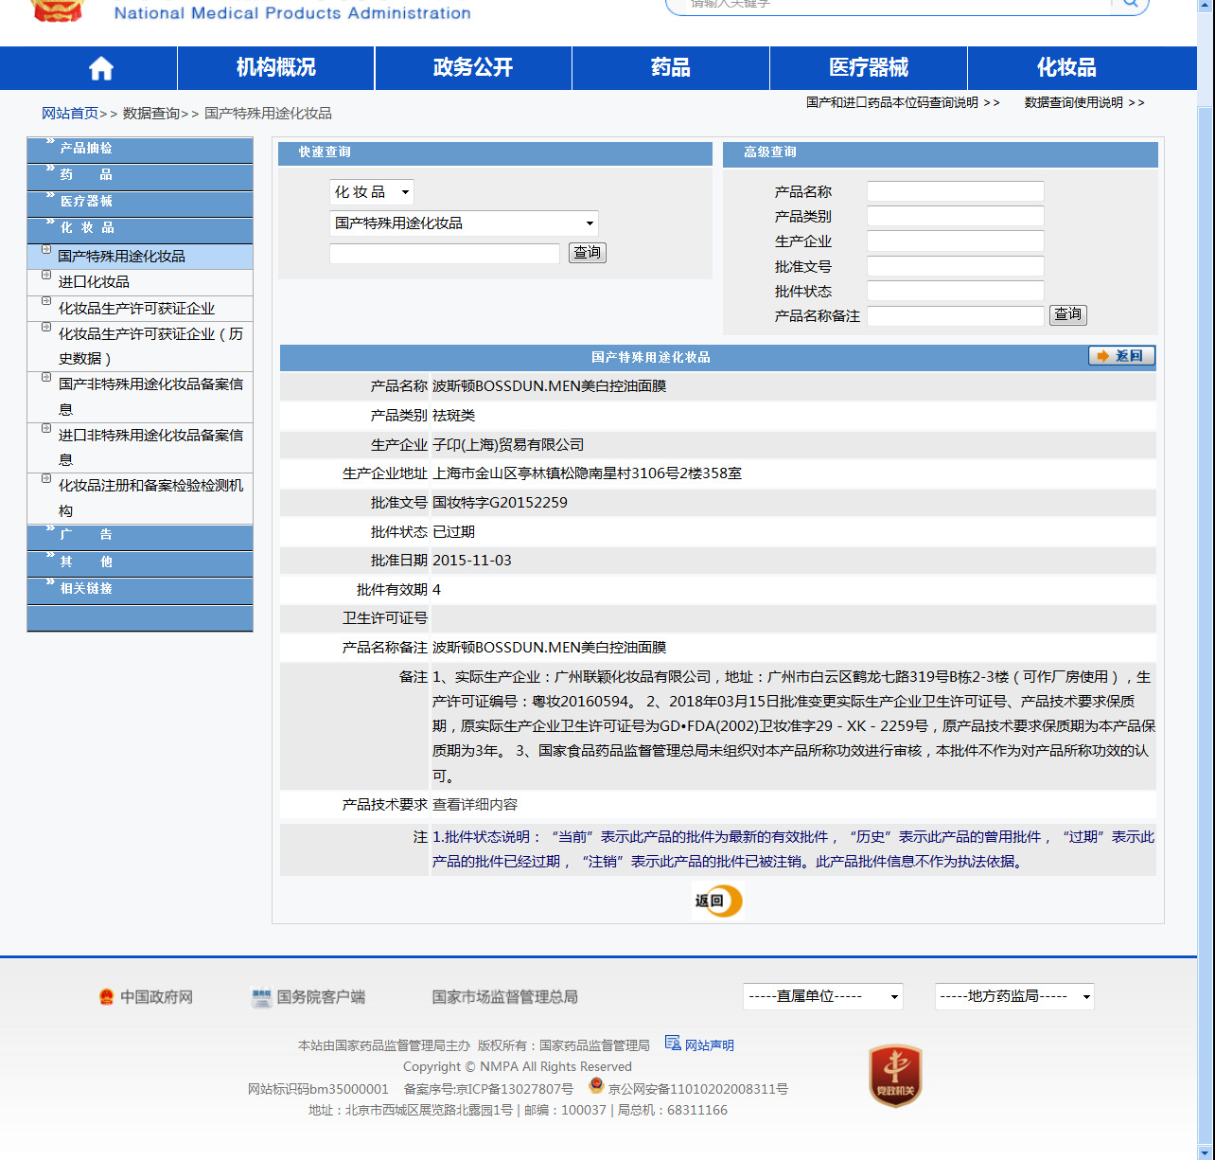
Task: Select 国产特殊用途化妆品 in the sidebar
Action: (x=121, y=257)
